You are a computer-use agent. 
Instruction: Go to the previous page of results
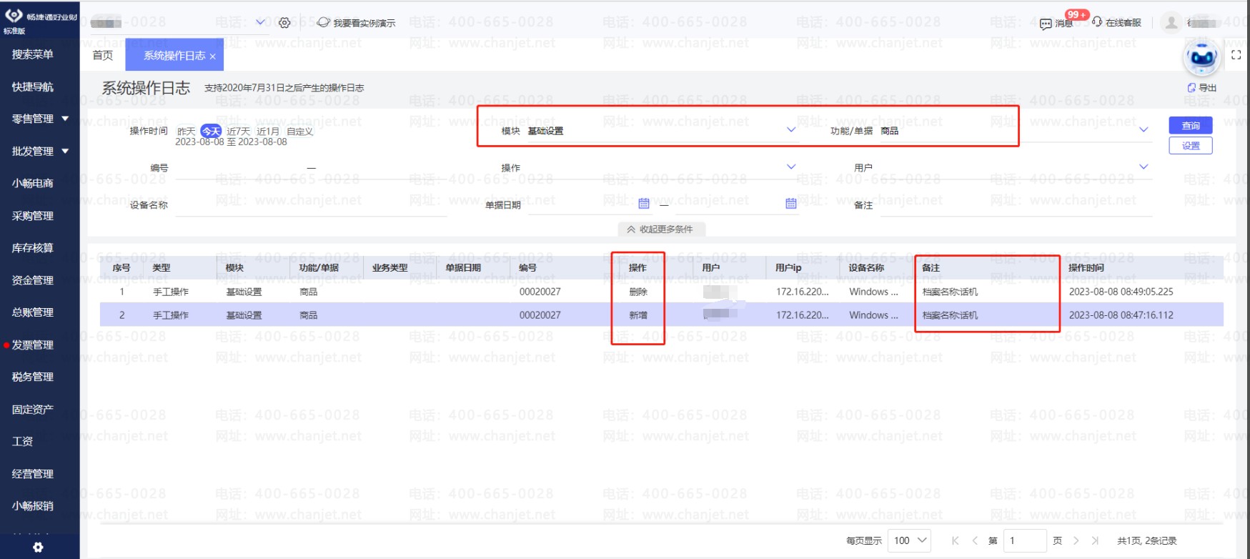click(x=975, y=540)
